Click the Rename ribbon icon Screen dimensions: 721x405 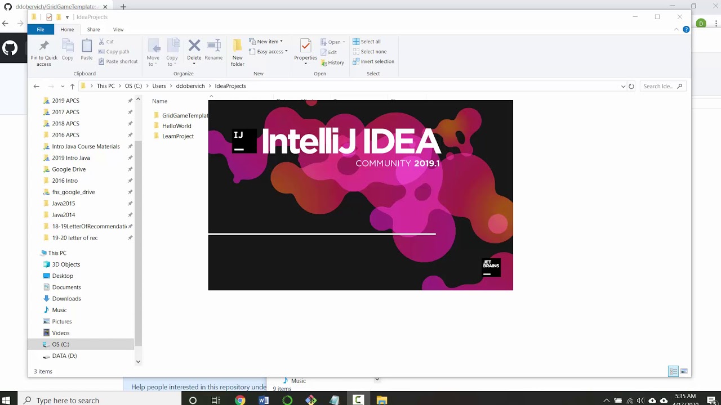click(213, 50)
